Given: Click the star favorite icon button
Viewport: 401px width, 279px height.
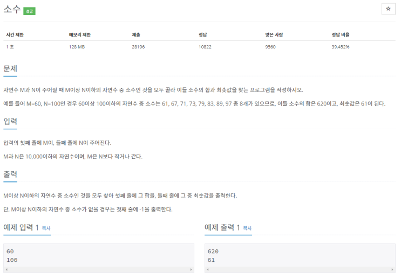Looking at the screenshot, I should pyautogui.click(x=388, y=9).
